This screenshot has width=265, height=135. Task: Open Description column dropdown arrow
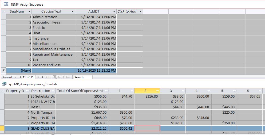click(53, 91)
